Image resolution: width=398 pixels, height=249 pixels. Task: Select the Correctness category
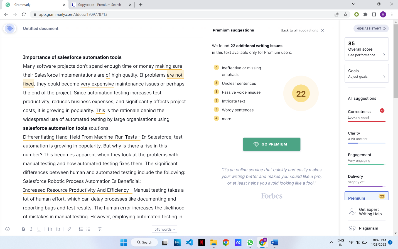click(367, 115)
